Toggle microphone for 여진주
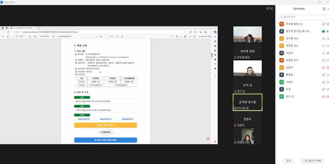The width and height of the screenshot is (329, 164). tap(323, 53)
